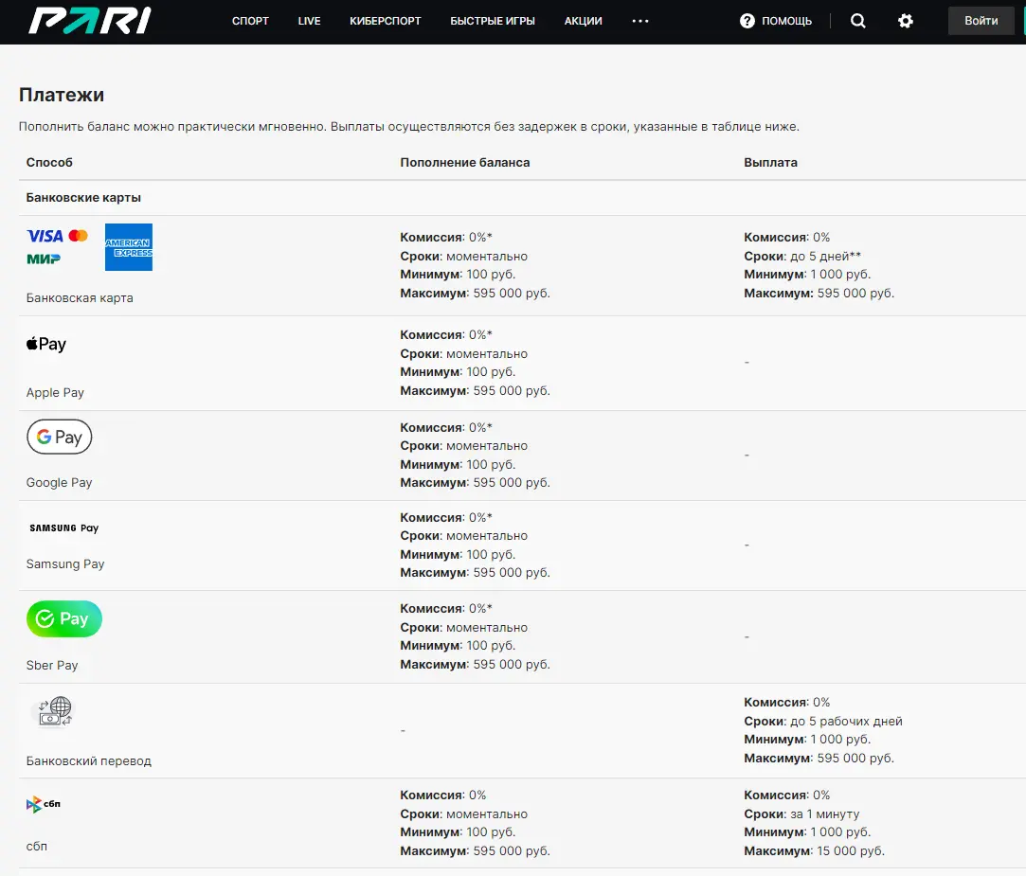This screenshot has width=1026, height=876.
Task: Click the Visa logo
Action: 45,236
